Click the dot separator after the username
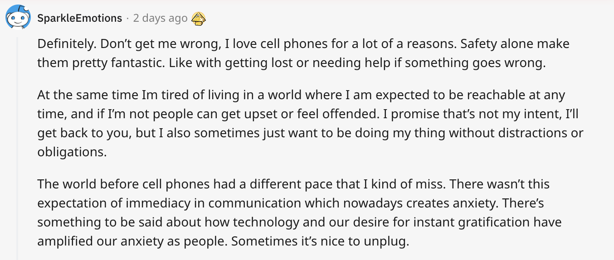The width and height of the screenshot is (614, 260). pyautogui.click(x=128, y=18)
